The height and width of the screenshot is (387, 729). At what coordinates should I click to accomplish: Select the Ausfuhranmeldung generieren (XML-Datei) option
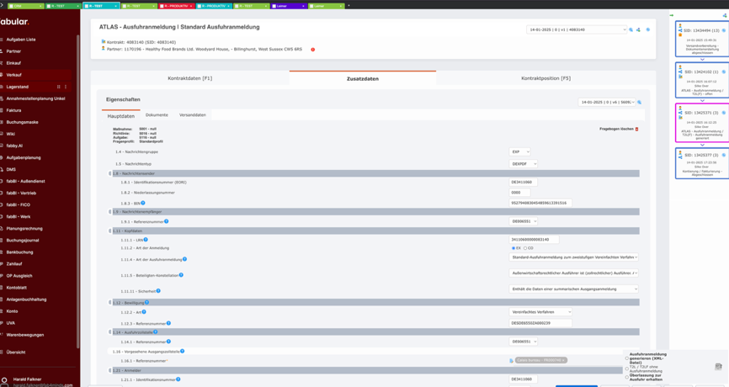[626, 357]
